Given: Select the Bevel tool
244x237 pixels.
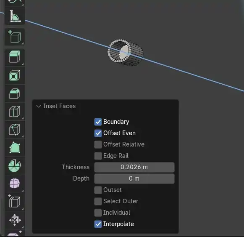Looking at the screenshot, I should point(15,93).
